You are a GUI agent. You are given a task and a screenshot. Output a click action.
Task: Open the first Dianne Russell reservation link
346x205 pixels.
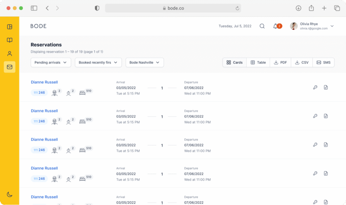click(44, 82)
